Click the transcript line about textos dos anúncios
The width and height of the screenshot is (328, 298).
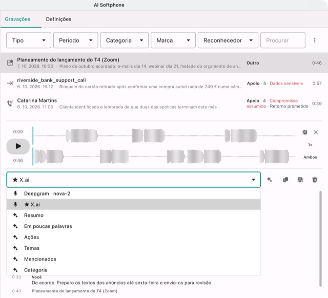(122, 283)
